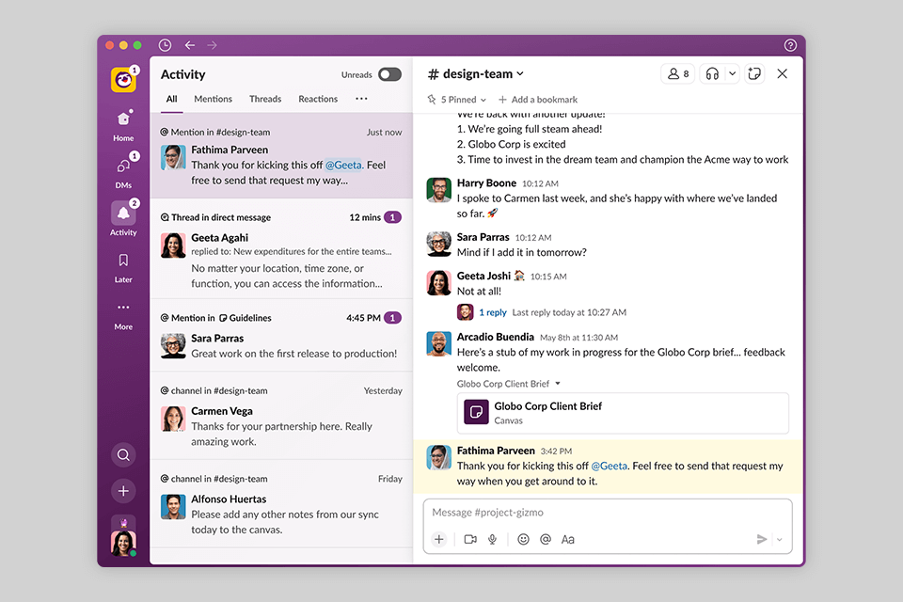Insert mention with @ icon in composer
The width and height of the screenshot is (903, 602).
[x=546, y=539]
